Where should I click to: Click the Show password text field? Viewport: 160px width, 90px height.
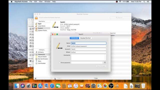(87, 62)
